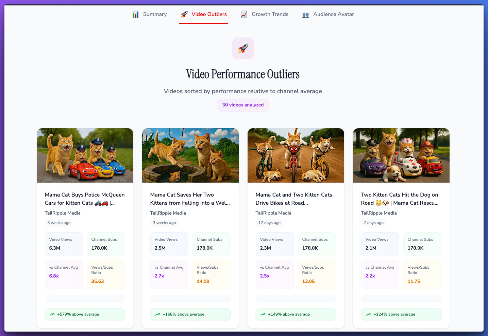The height and width of the screenshot is (336, 488).
Task: Click the Video Outliers rocket icon
Action: point(184,14)
